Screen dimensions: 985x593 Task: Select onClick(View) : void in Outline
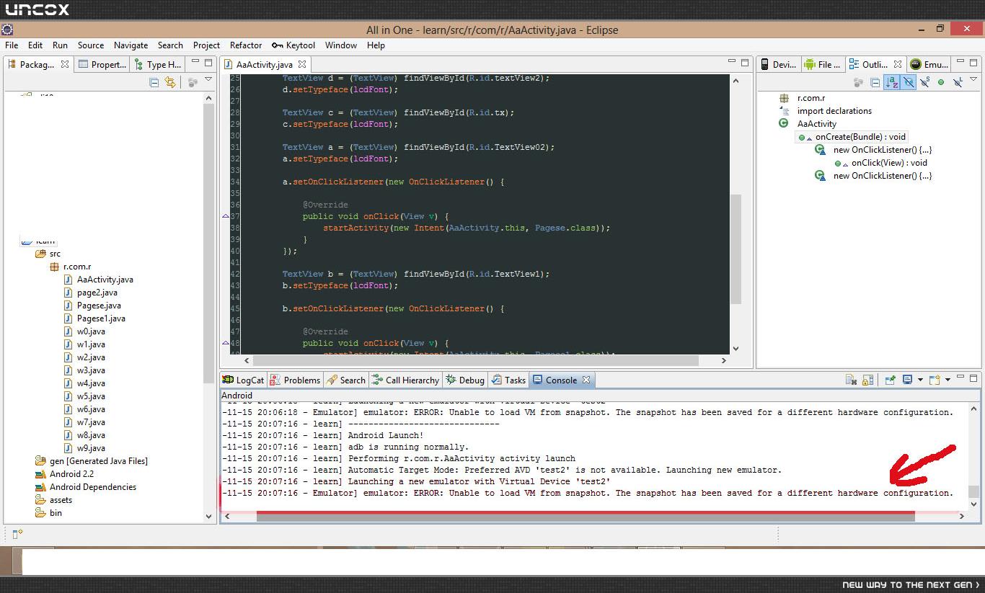pos(881,163)
